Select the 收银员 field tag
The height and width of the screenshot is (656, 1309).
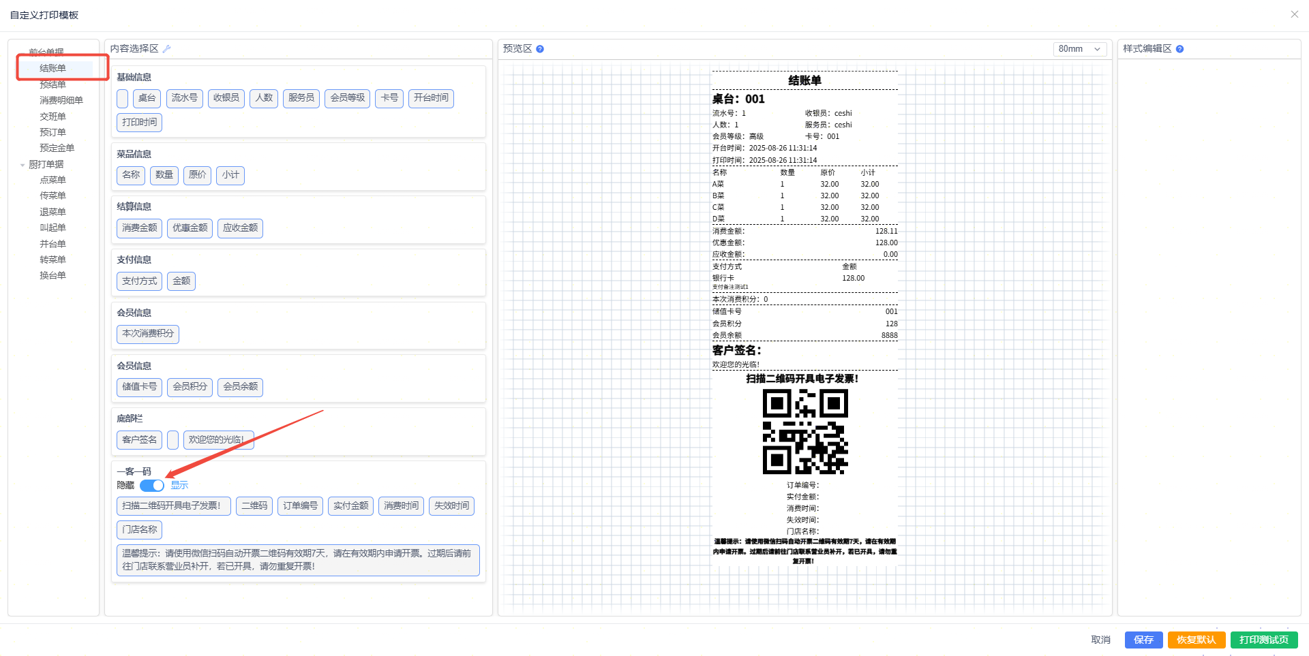(226, 98)
